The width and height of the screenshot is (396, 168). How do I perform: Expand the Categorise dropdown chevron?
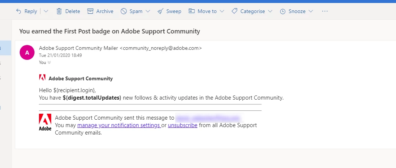[x=270, y=12]
